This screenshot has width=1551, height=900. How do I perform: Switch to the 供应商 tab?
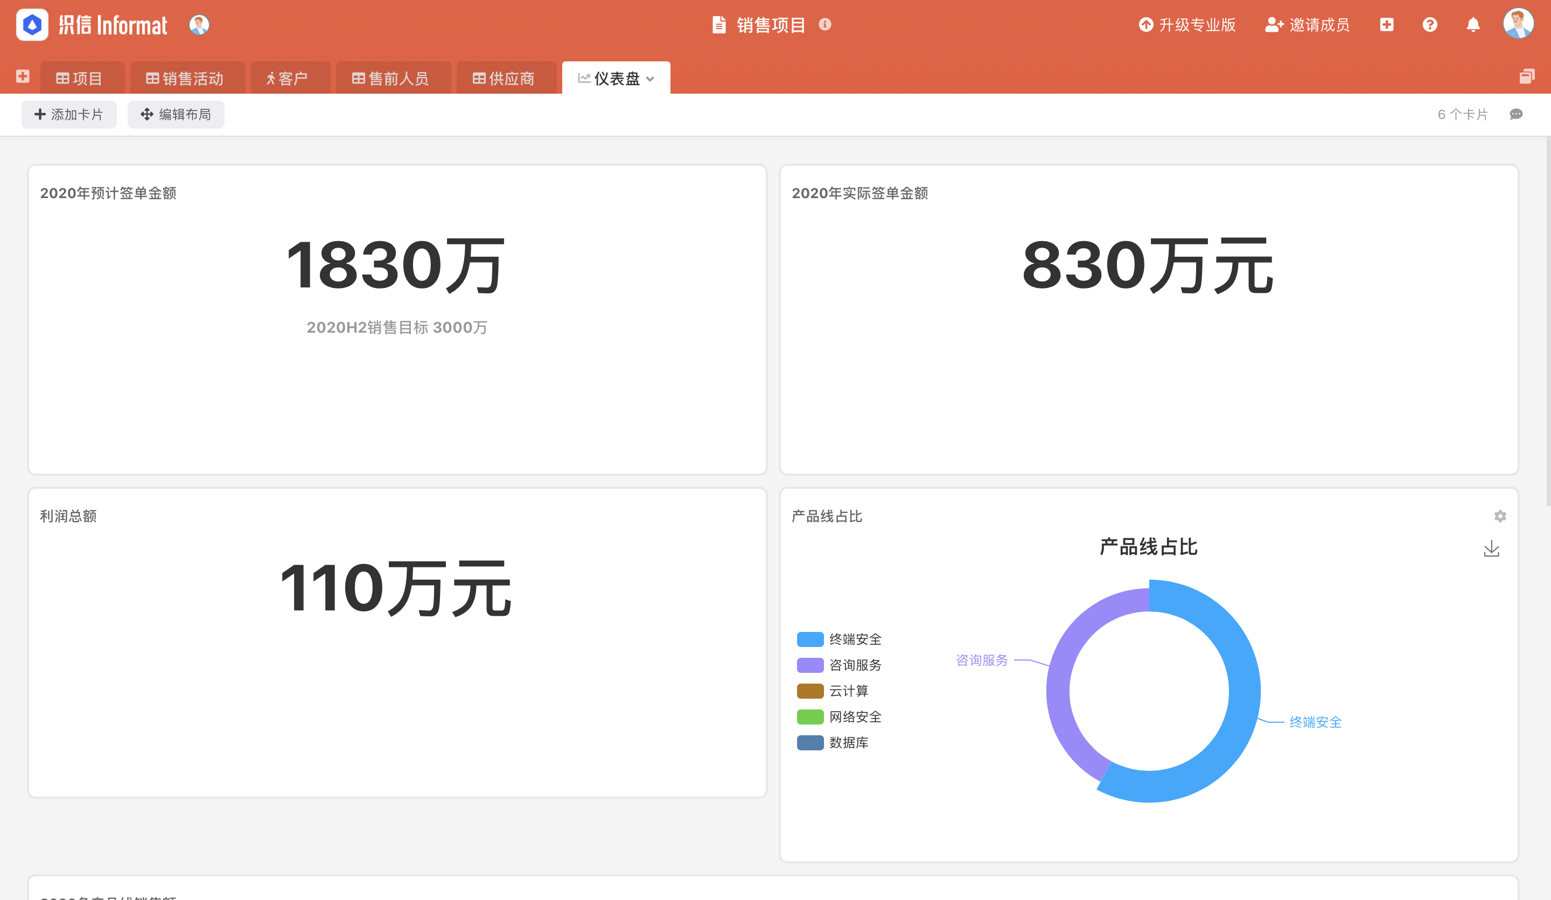point(506,78)
